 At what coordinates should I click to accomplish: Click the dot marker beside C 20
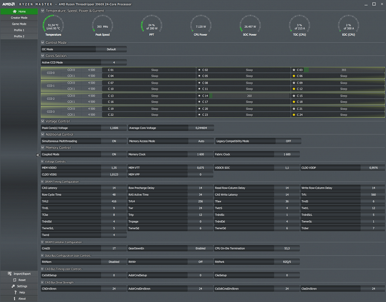coord(199,109)
